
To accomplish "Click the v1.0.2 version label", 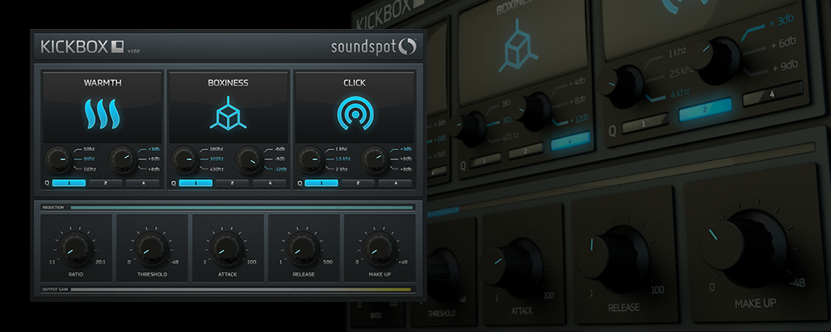I will 134,51.
